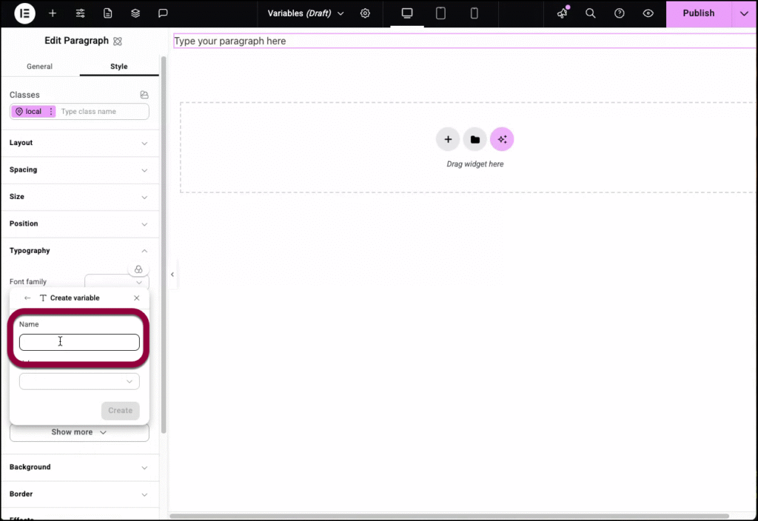Switch to mobile device view
758x521 pixels.
point(474,13)
